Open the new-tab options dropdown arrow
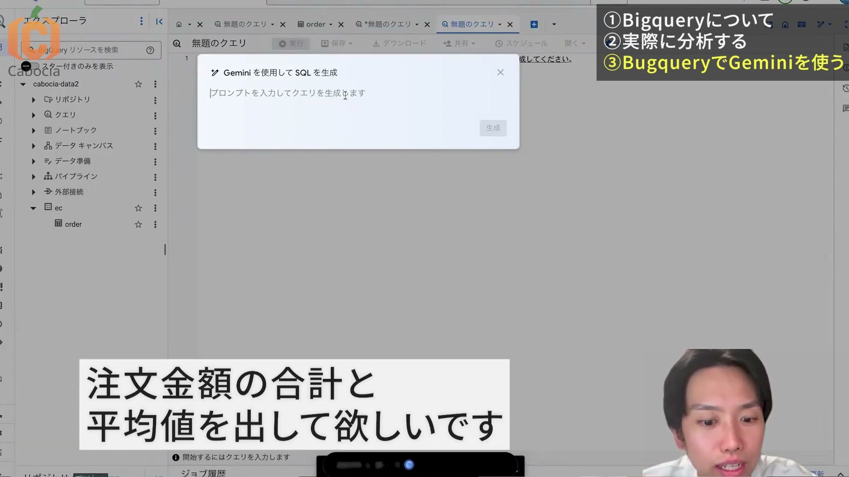Image resolution: width=849 pixels, height=477 pixels. pyautogui.click(x=554, y=24)
